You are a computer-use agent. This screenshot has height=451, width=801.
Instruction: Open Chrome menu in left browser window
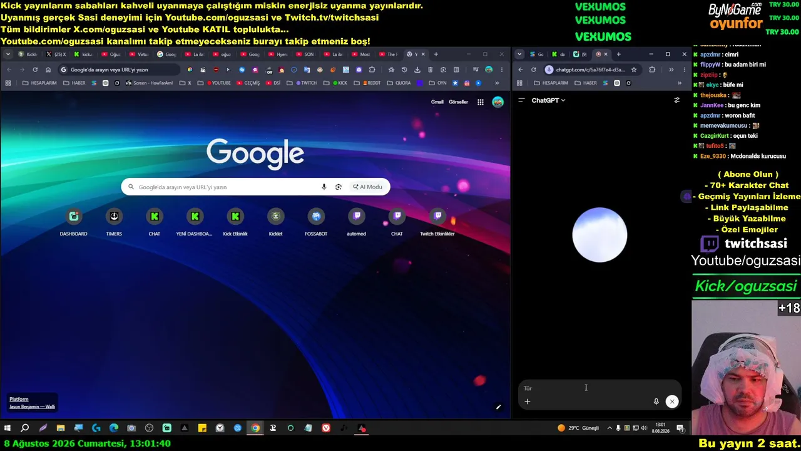coord(501,70)
